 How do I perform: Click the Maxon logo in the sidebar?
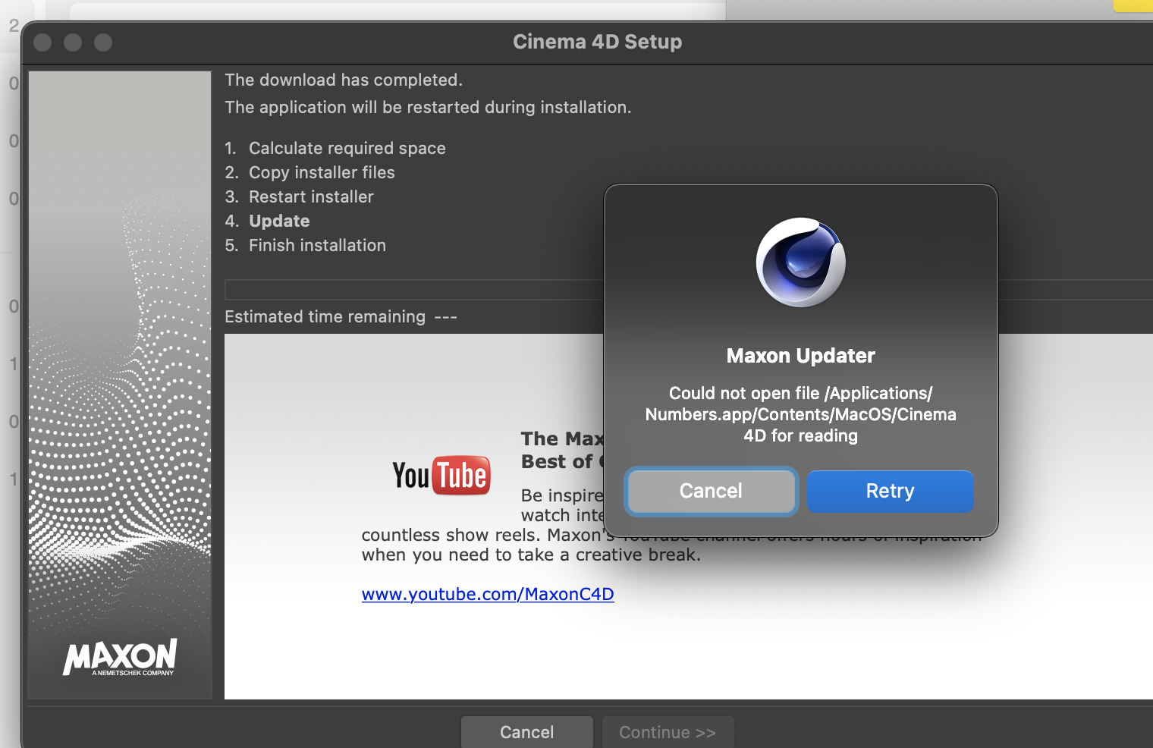120,657
